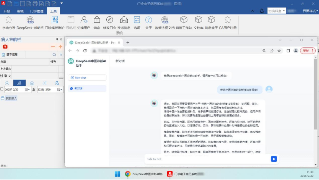Open the start date calendar dropdown

point(27,89)
